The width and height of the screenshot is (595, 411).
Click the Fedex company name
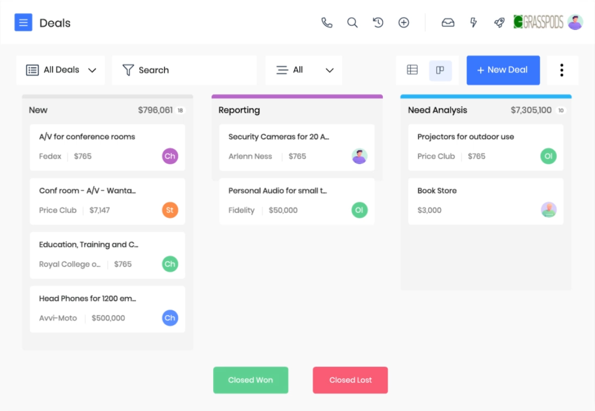[50, 156]
